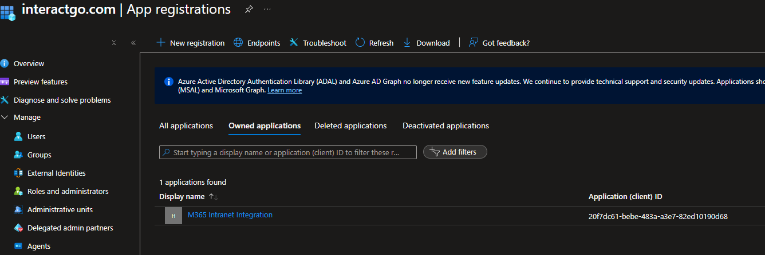Pin this page using the pushpin icon

(x=249, y=10)
